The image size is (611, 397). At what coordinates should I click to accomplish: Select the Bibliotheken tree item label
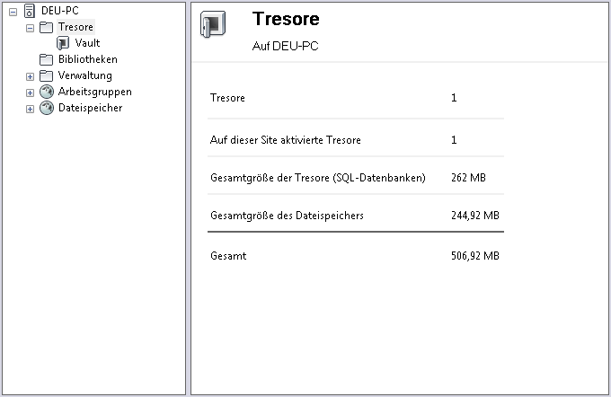click(87, 59)
